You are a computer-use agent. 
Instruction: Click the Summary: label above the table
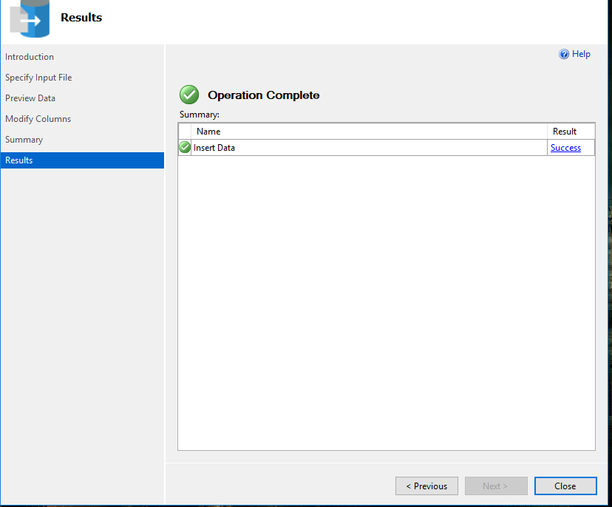(x=200, y=115)
